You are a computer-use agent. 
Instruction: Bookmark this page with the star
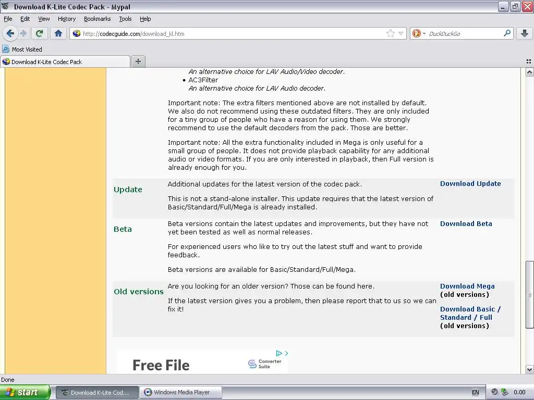click(390, 33)
